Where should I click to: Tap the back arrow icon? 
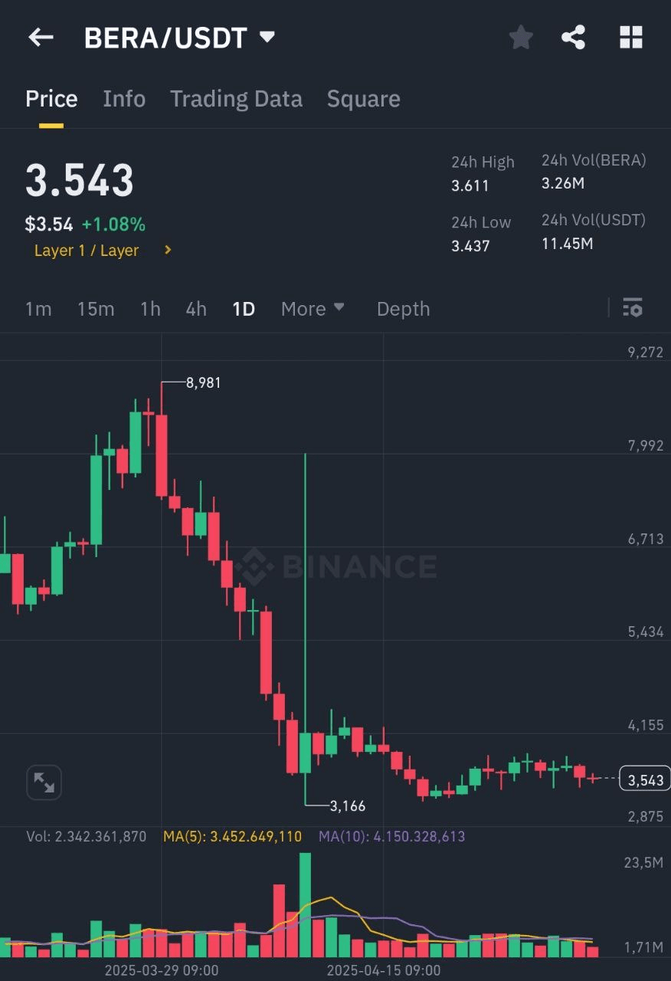pyautogui.click(x=41, y=37)
